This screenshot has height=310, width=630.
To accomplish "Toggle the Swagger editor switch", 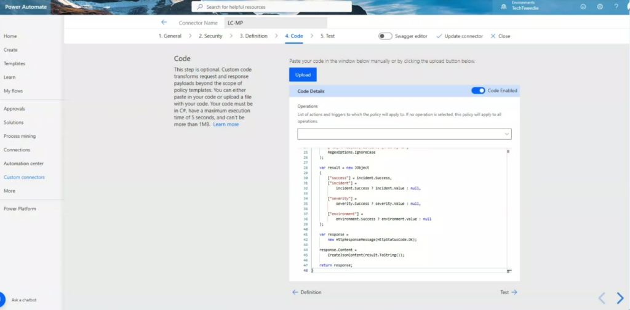I will tap(385, 36).
